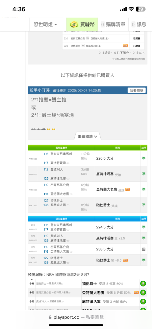Tap the 買噱幣 coin icon
Screen dimensions: 152x329
click(x=74, y=25)
